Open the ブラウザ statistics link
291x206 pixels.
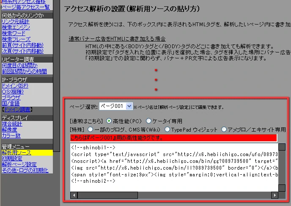tap(11, 98)
